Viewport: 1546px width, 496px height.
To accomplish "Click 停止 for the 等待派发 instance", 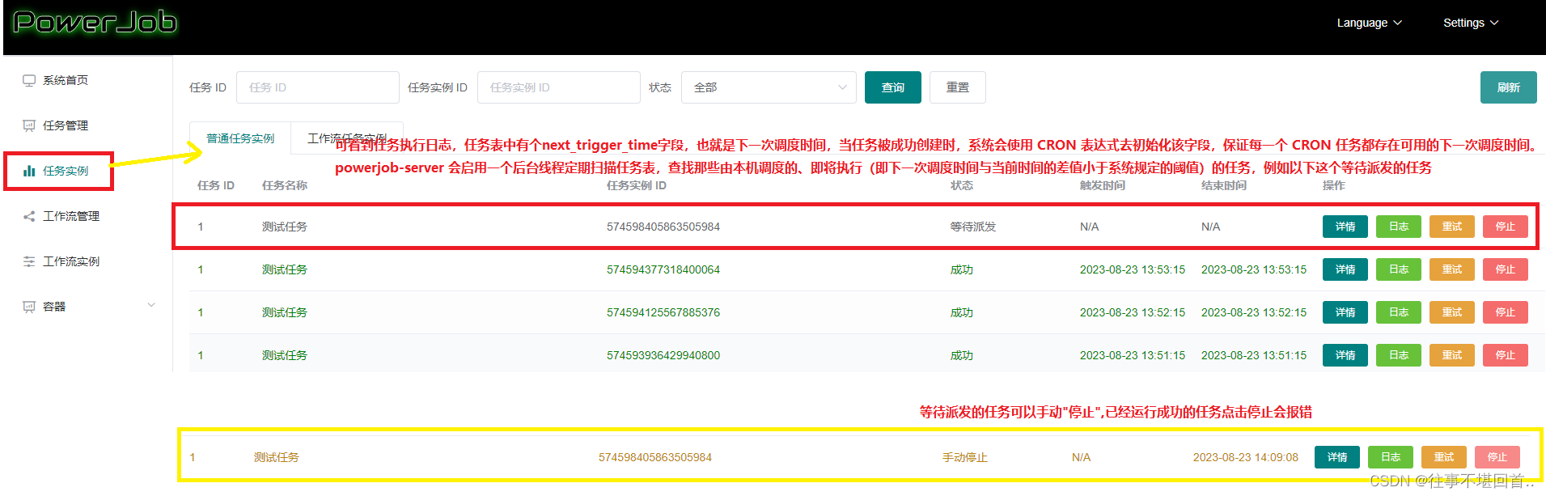I will pos(1506,227).
